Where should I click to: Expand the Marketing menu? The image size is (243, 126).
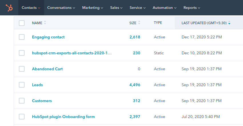(x=93, y=8)
